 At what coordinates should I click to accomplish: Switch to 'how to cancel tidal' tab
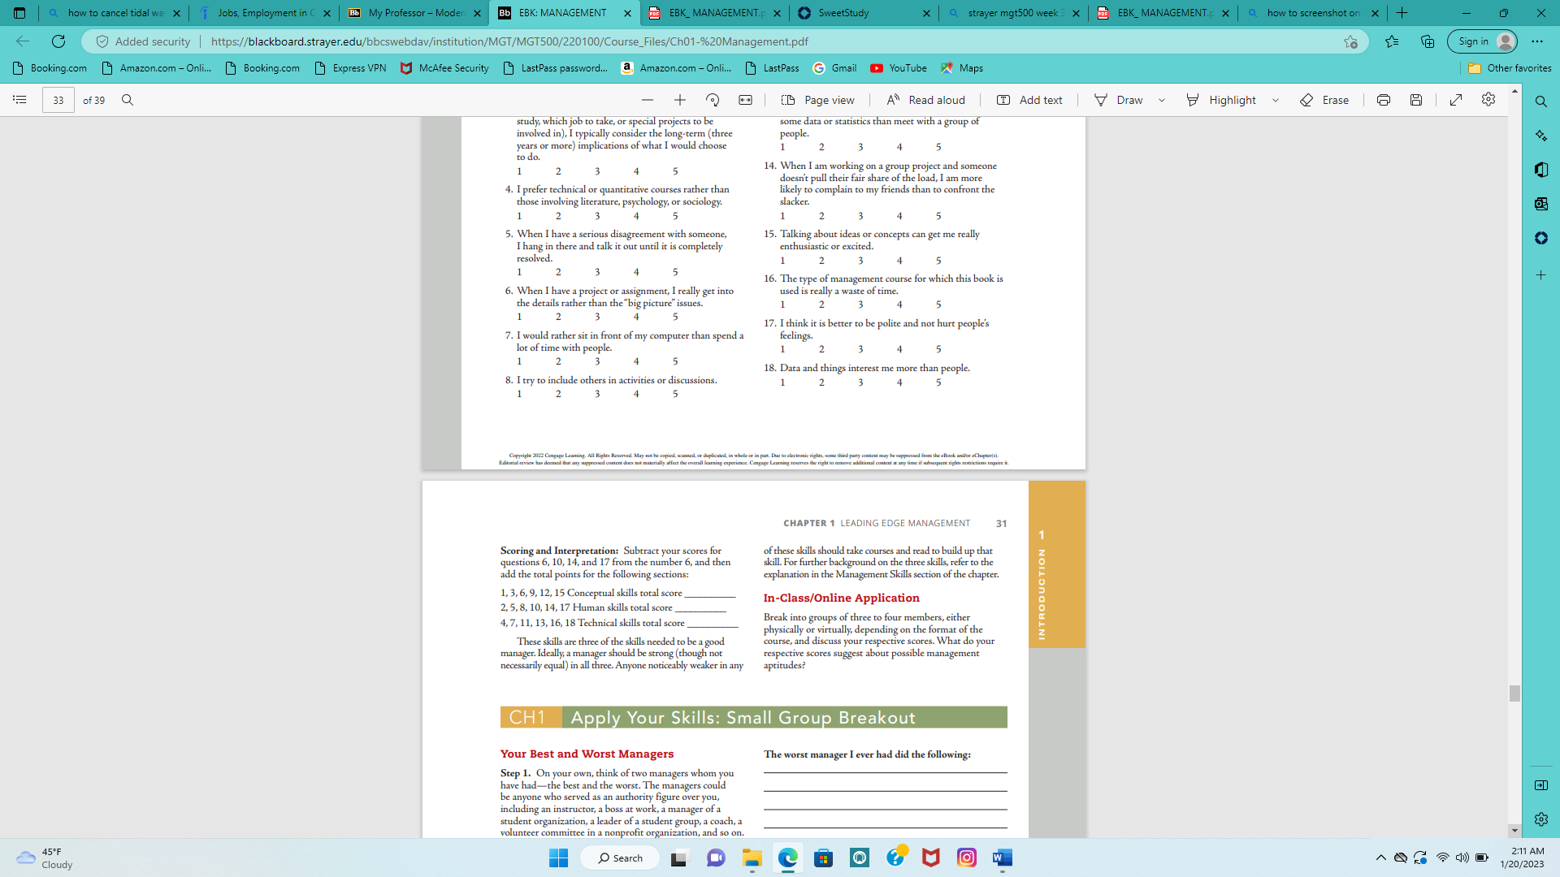click(x=115, y=13)
